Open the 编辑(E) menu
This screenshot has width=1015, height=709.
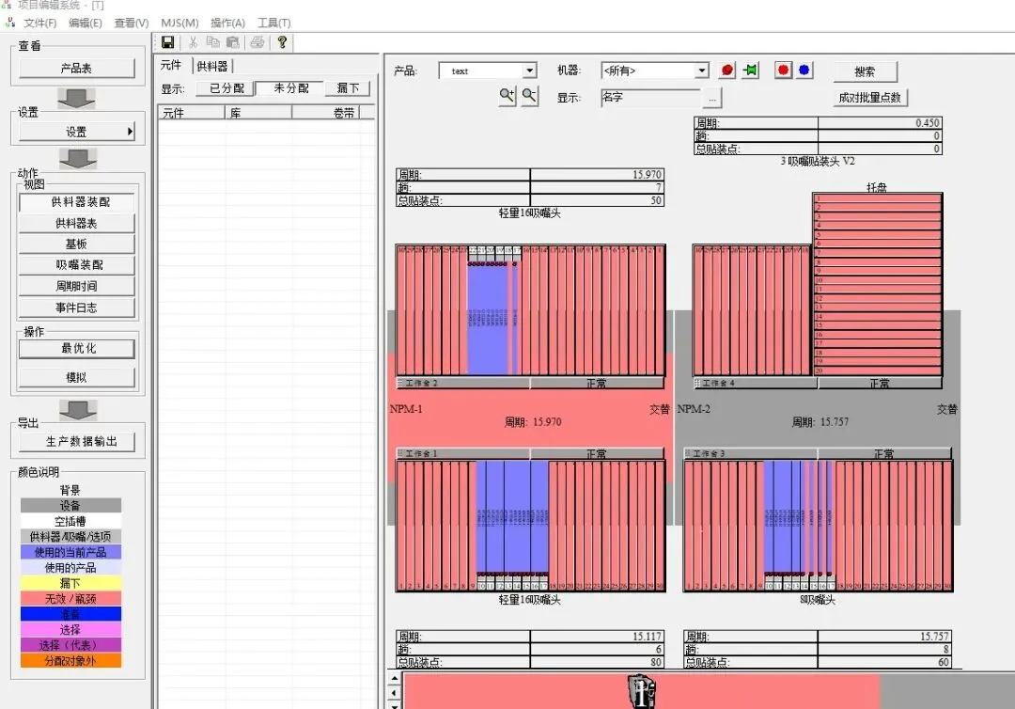coord(86,24)
